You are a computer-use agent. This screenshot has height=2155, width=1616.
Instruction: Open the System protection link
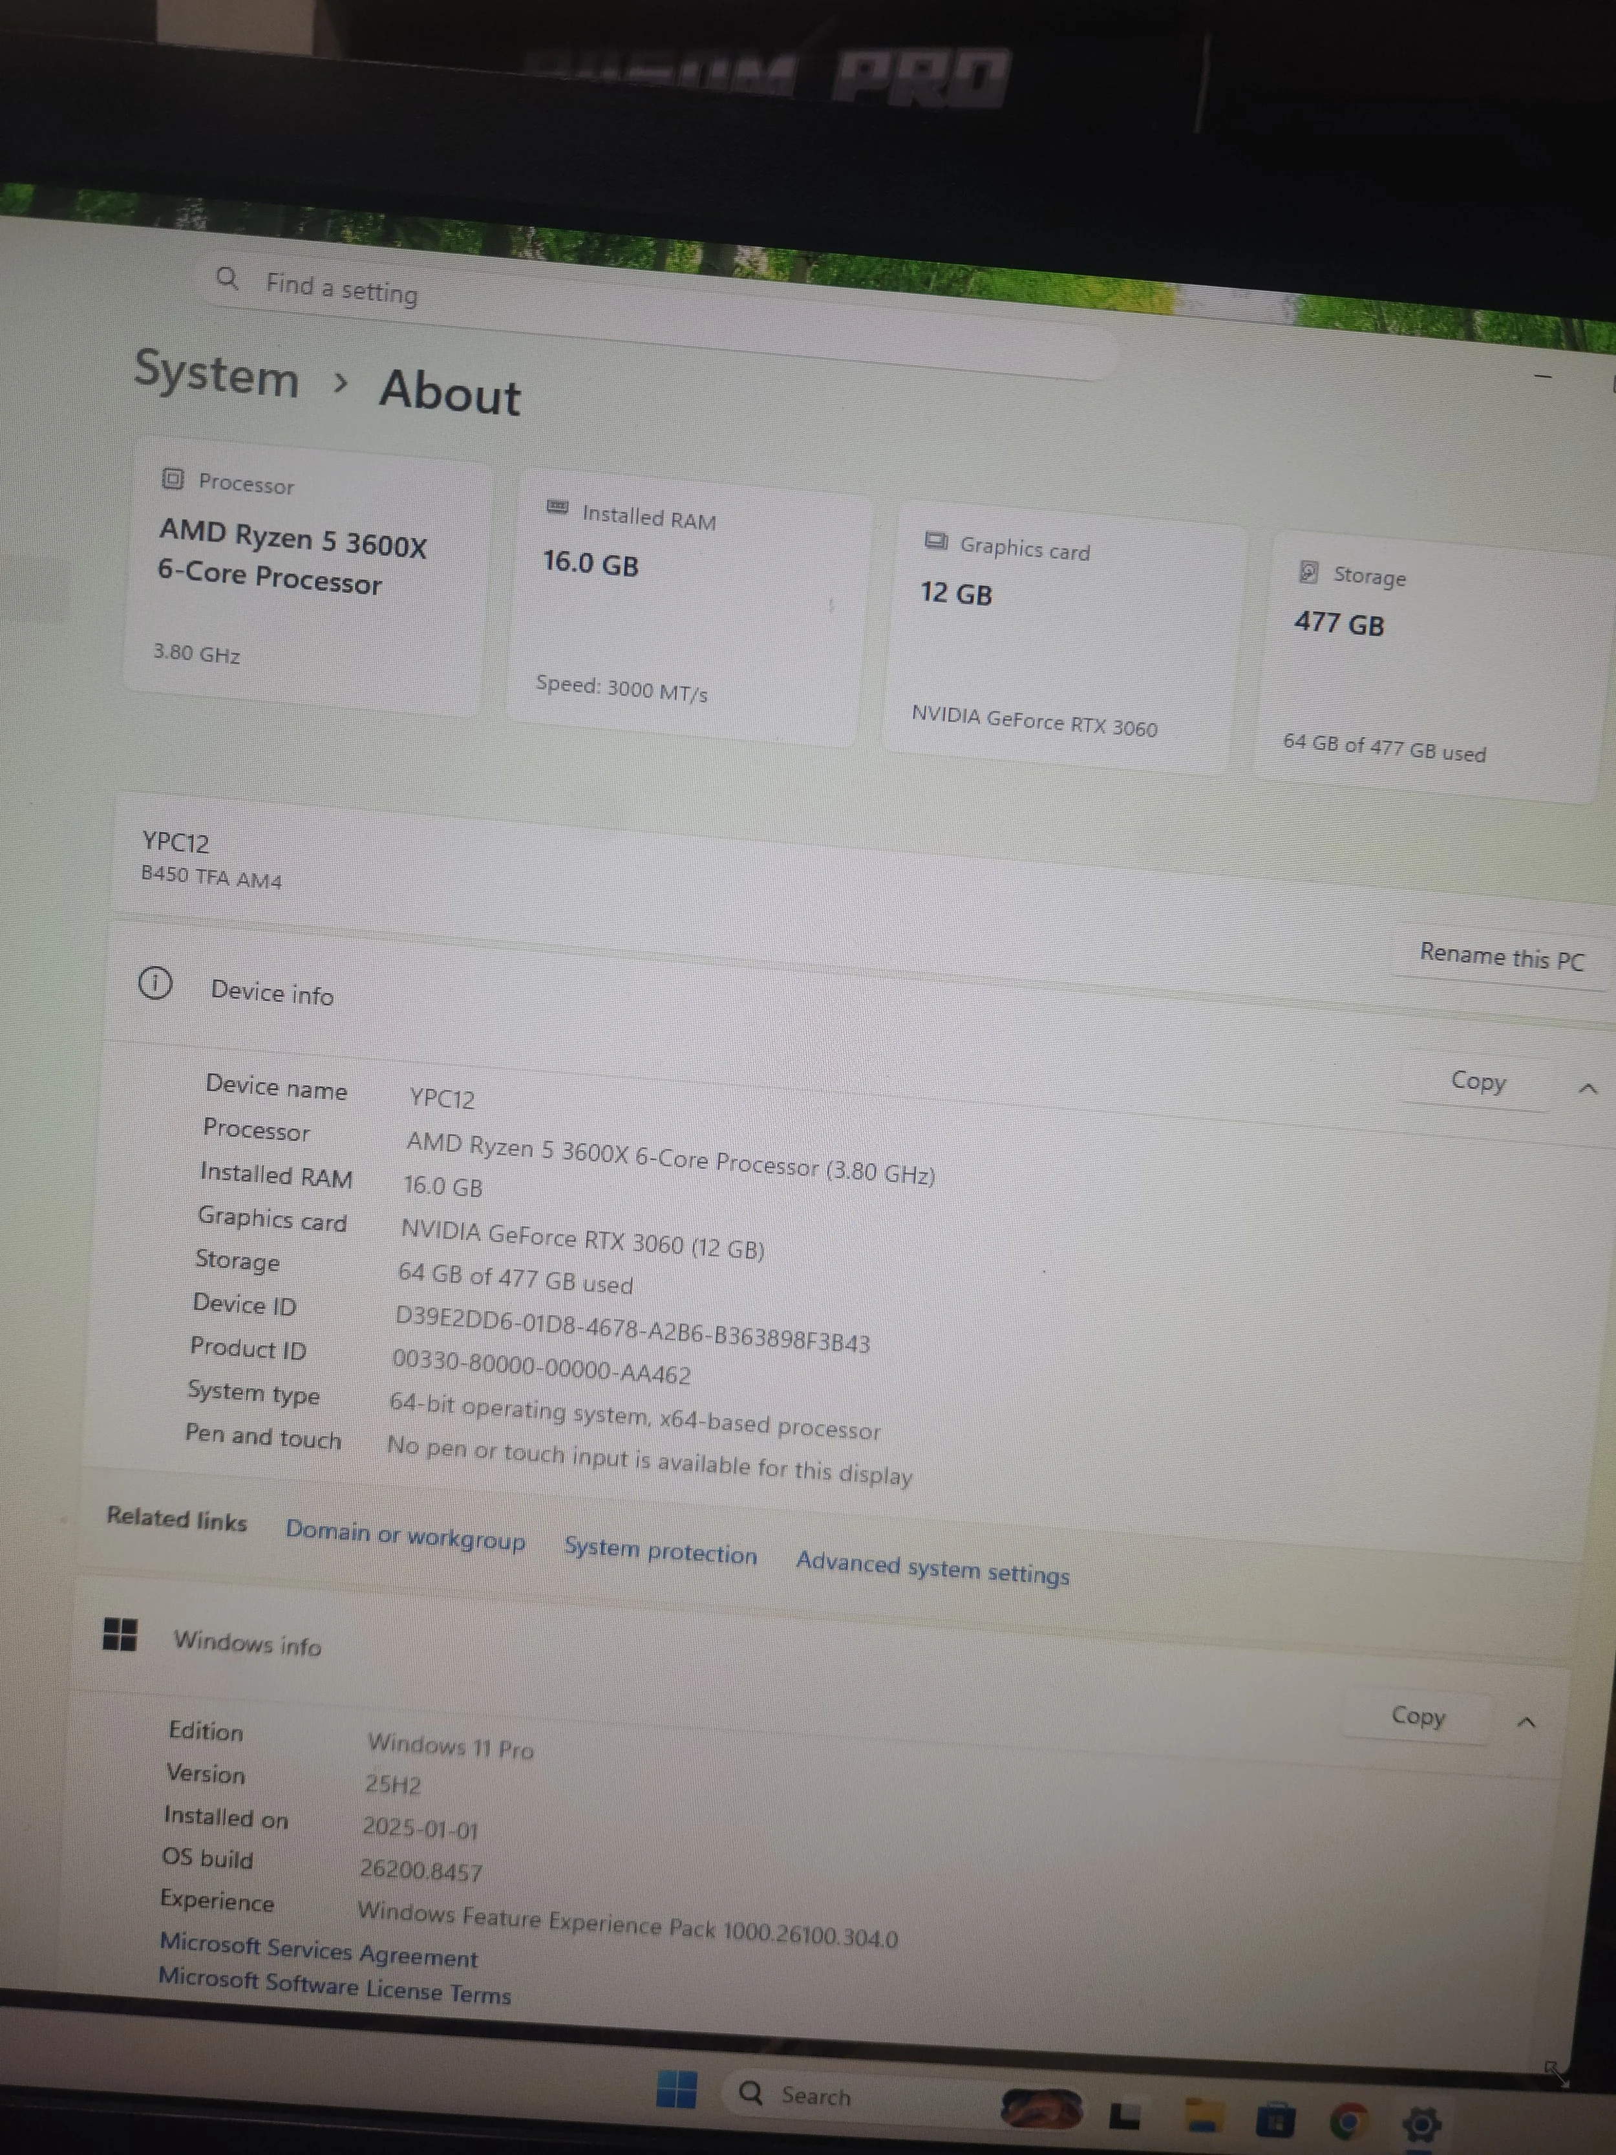click(x=661, y=1551)
